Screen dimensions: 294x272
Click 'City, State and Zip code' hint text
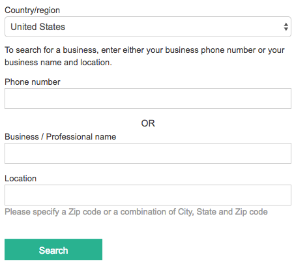[x=223, y=212]
